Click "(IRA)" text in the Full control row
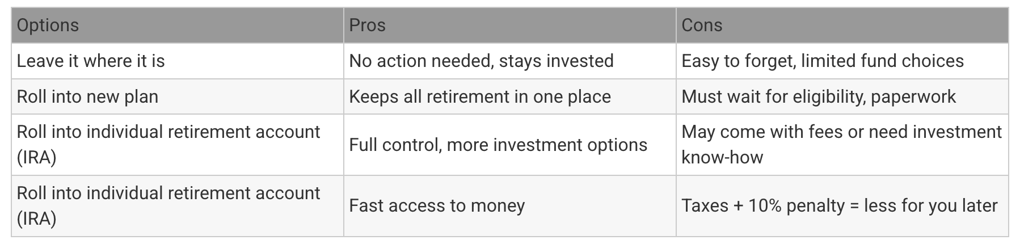 (x=36, y=157)
